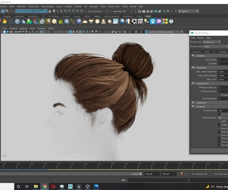Click the purple color palette shelf icon
This screenshot has width=228, height=190.
click(159, 21)
